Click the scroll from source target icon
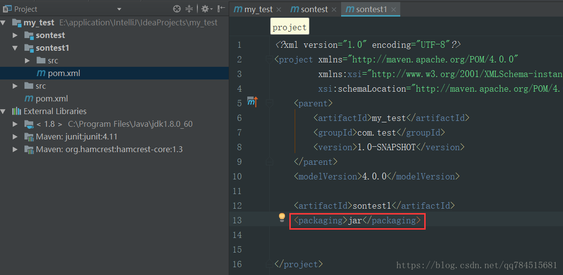 click(x=176, y=9)
